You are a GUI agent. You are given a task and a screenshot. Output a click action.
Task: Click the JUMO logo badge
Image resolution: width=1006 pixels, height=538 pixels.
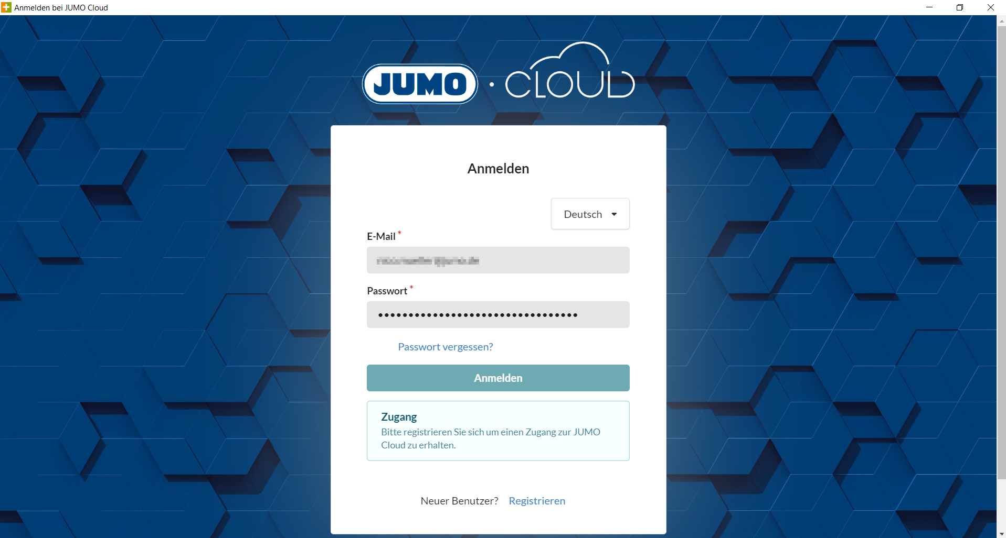(420, 84)
